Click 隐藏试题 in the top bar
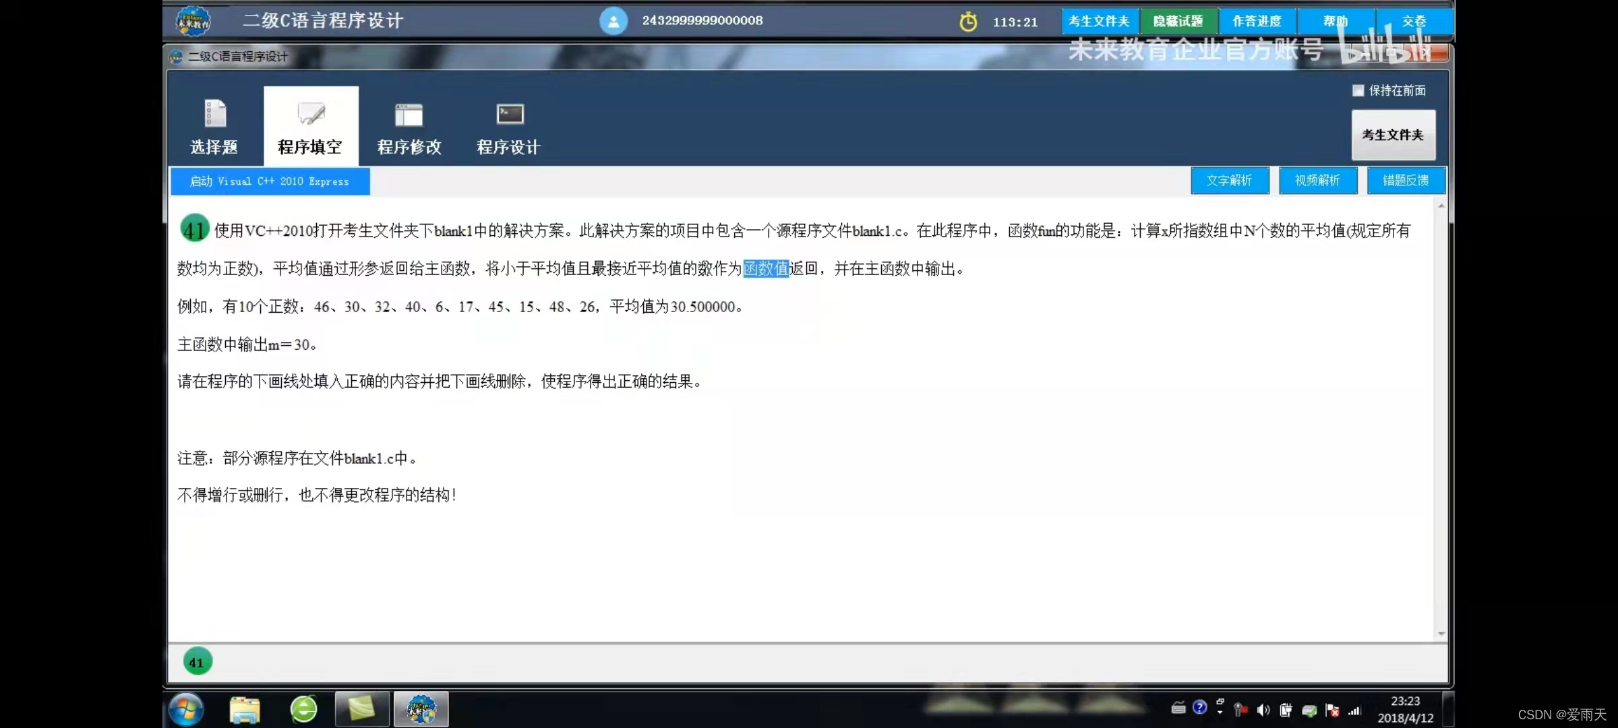 click(x=1179, y=21)
